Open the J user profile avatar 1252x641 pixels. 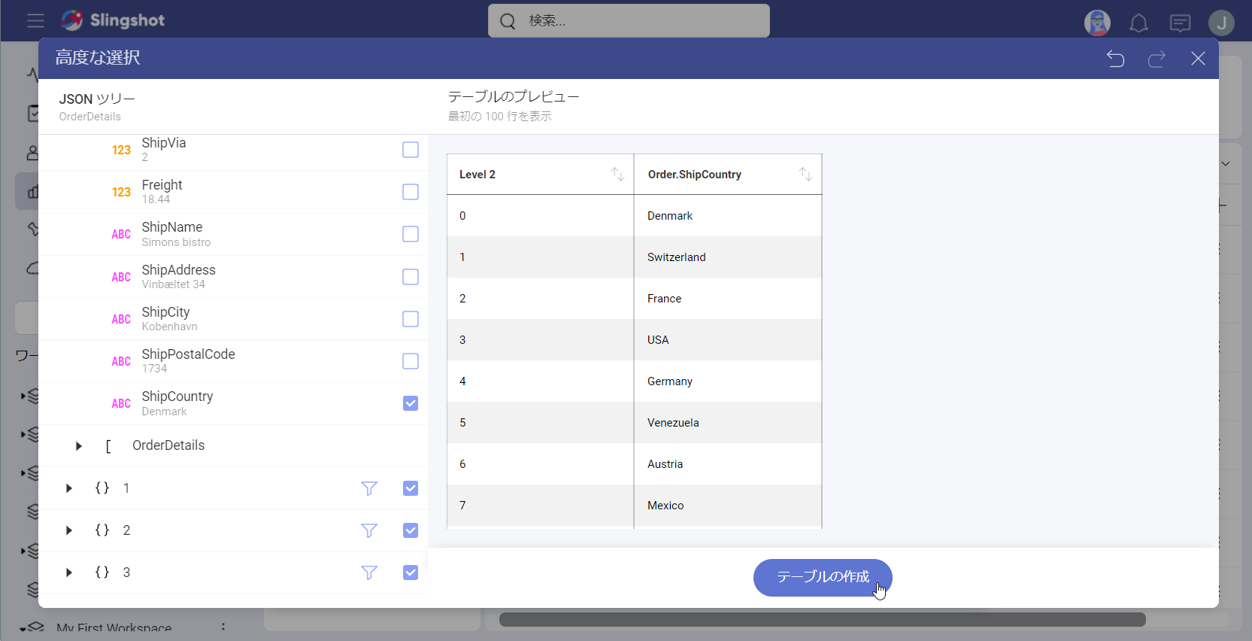coord(1221,23)
